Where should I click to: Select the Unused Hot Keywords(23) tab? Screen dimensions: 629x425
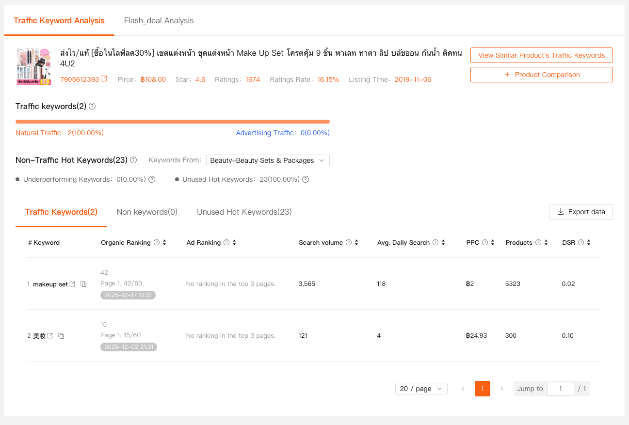[244, 212]
